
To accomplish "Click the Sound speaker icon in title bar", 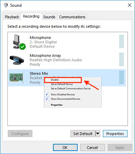I will pos(6,5).
